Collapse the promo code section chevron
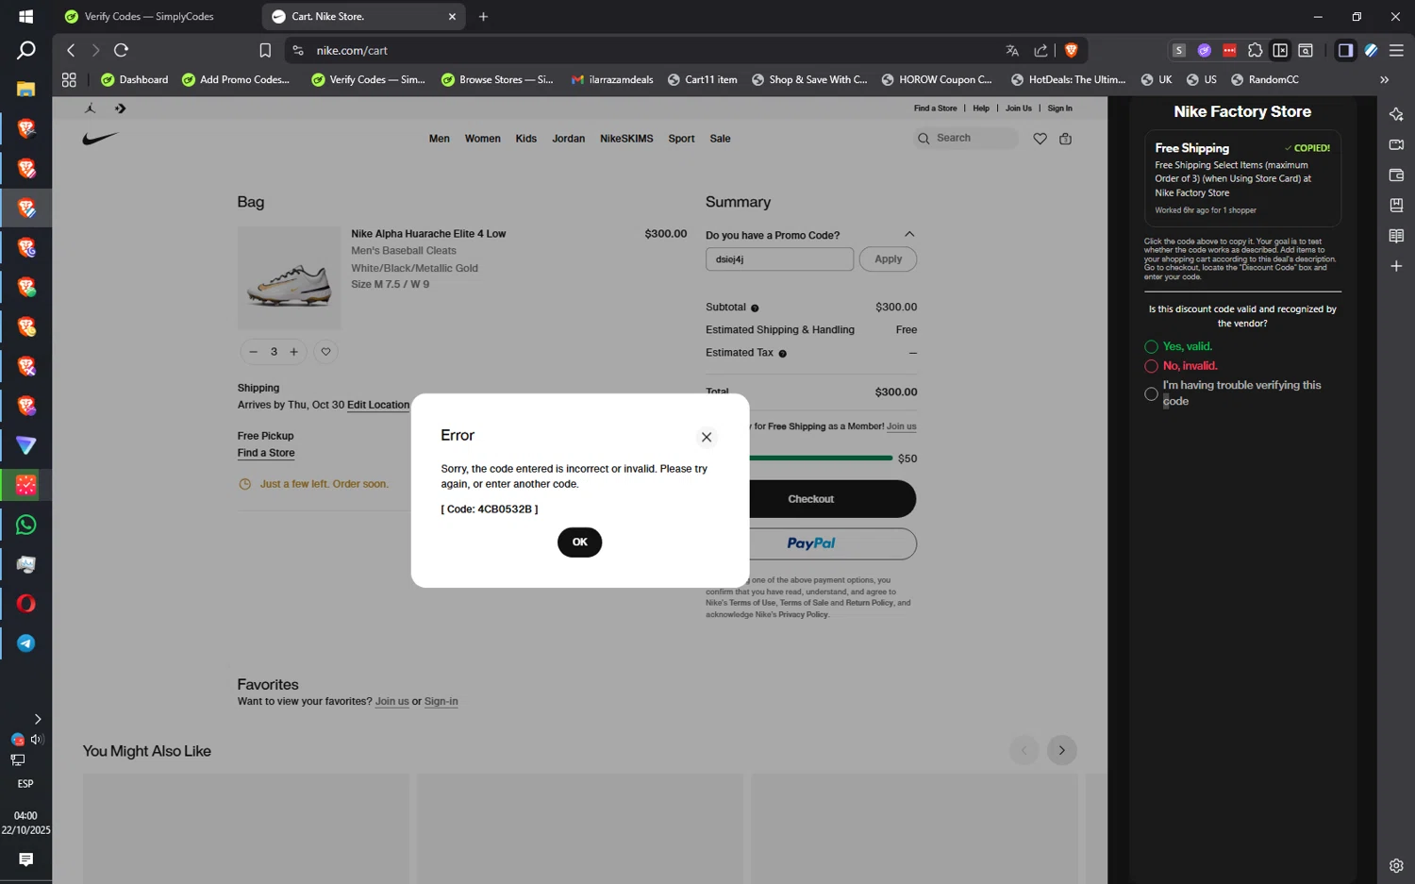1415x884 pixels. click(x=909, y=234)
